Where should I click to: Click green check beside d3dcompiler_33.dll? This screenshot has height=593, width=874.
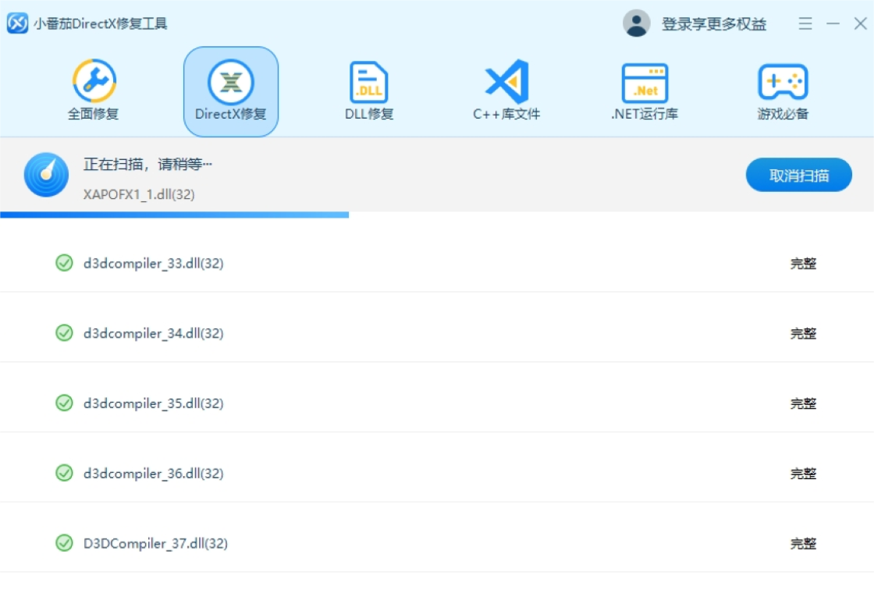(x=64, y=264)
